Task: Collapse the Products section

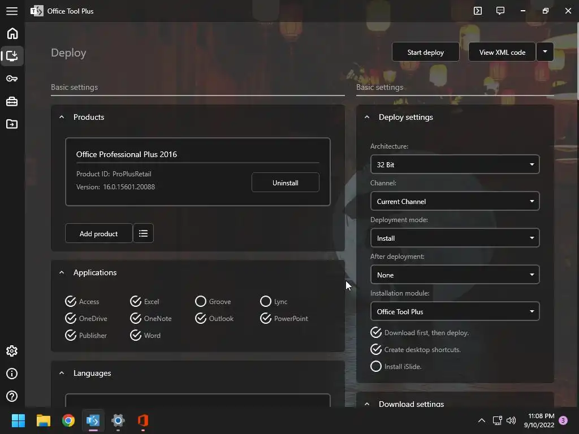Action: click(62, 117)
